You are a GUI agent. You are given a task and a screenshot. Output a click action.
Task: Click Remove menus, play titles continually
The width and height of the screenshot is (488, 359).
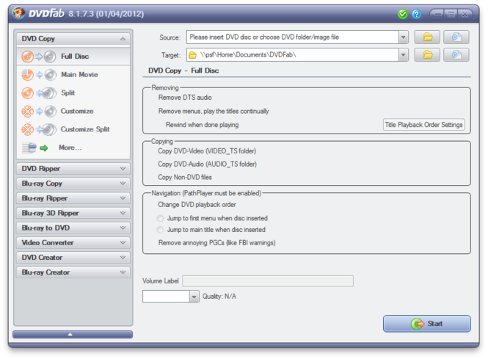click(214, 111)
